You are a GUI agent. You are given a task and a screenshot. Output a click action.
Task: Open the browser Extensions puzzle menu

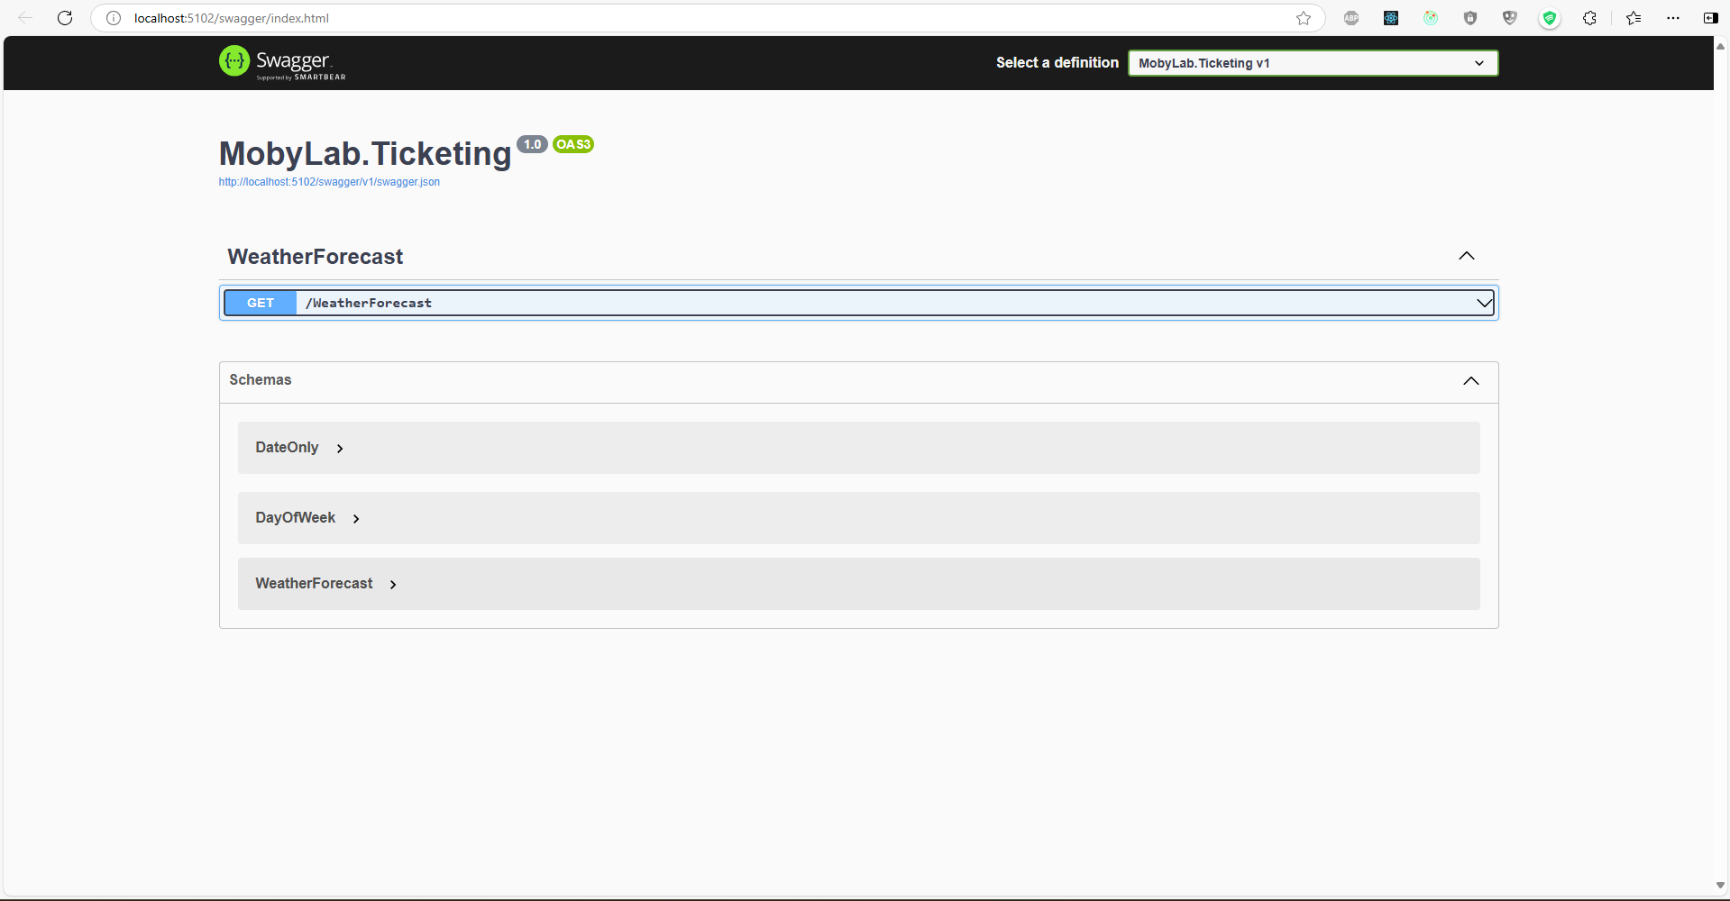tap(1589, 18)
